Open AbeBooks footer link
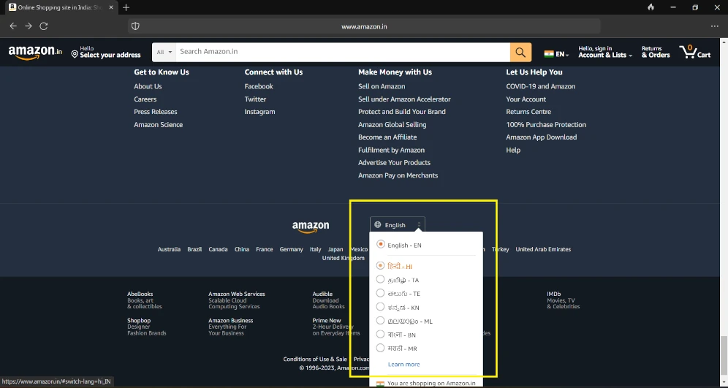The height and width of the screenshot is (388, 728). click(145, 300)
